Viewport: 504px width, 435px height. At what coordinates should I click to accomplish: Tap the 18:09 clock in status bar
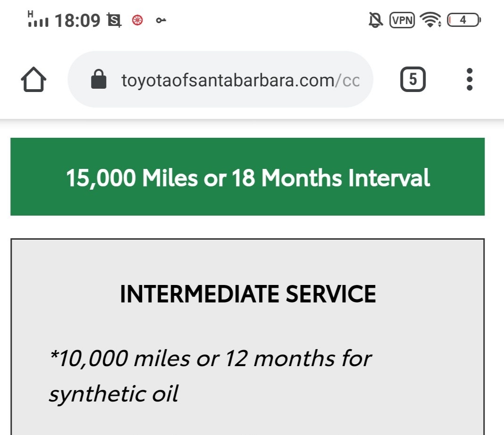(x=77, y=21)
